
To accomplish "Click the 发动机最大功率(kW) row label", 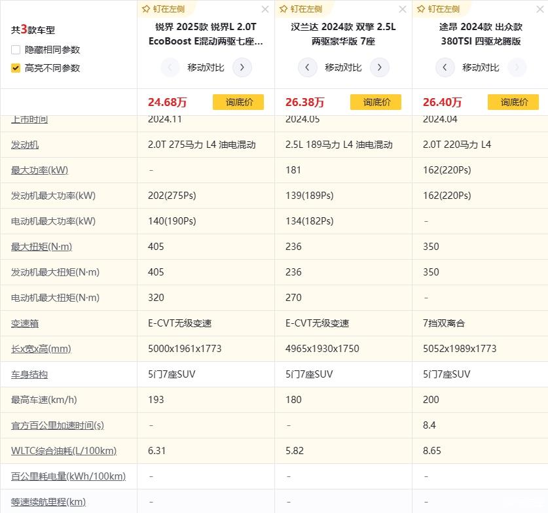I will tap(53, 196).
